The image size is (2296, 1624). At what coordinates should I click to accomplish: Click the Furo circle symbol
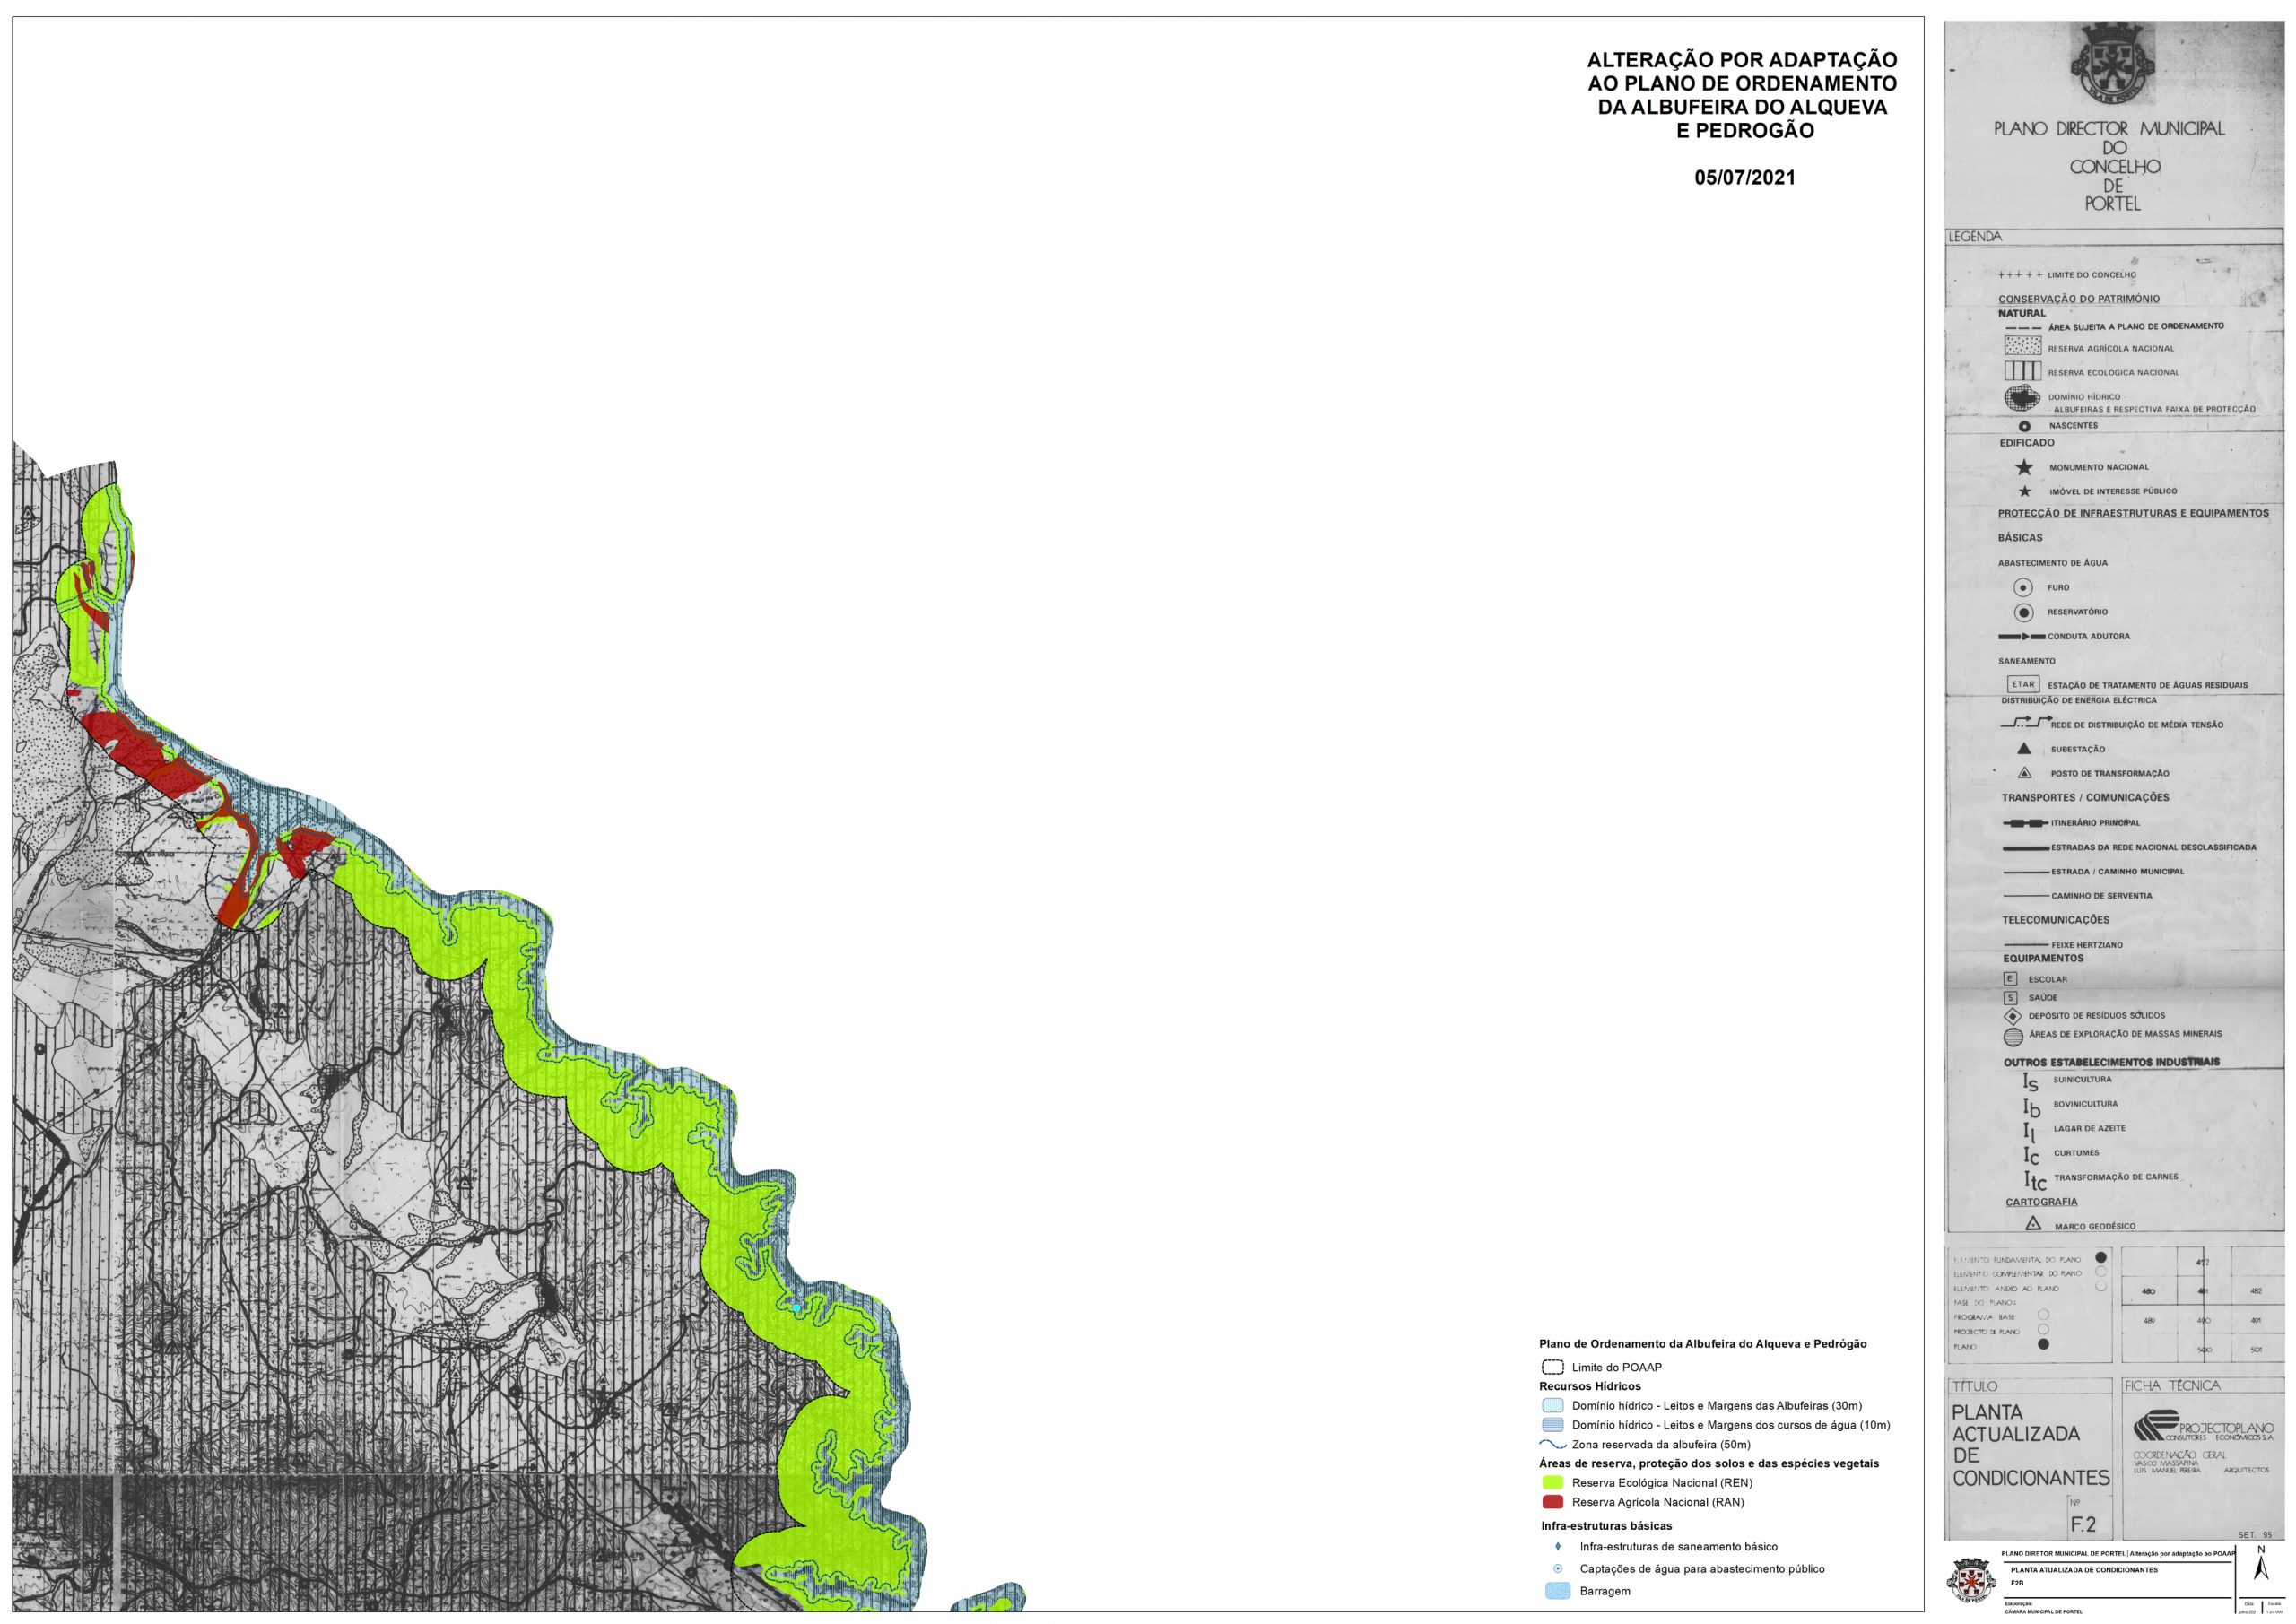(2023, 588)
